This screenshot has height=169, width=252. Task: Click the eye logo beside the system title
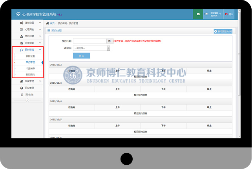[x=18, y=14]
